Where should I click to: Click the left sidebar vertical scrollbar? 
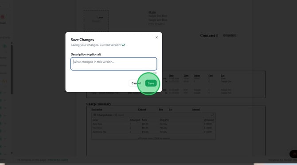pos(12,69)
